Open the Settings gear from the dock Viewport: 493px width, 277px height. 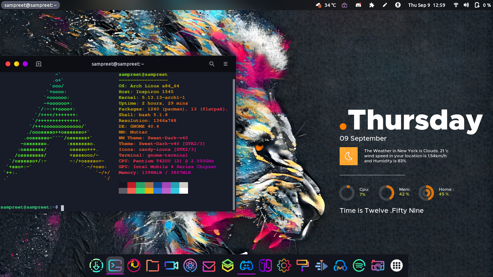click(284, 265)
